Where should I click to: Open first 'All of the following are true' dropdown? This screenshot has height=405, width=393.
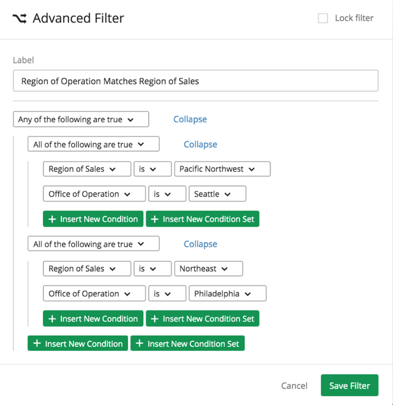(93, 144)
